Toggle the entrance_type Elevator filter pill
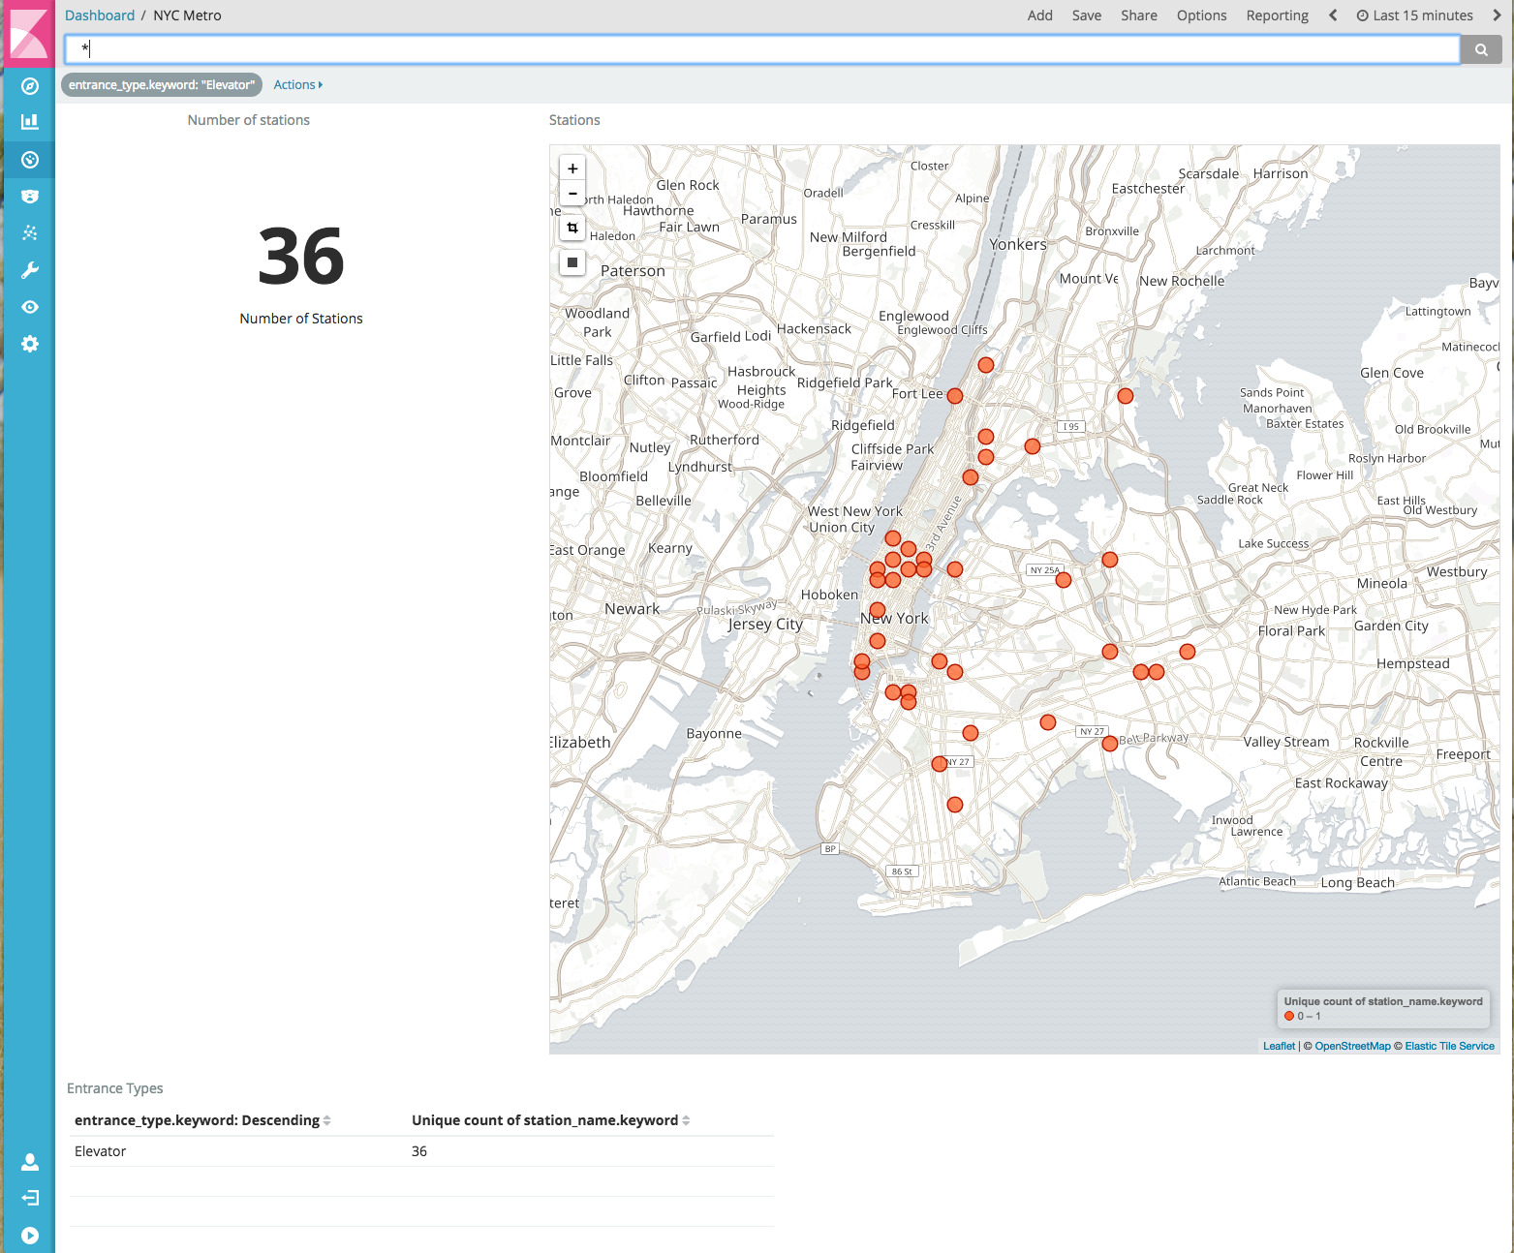1514x1253 pixels. pos(162,85)
